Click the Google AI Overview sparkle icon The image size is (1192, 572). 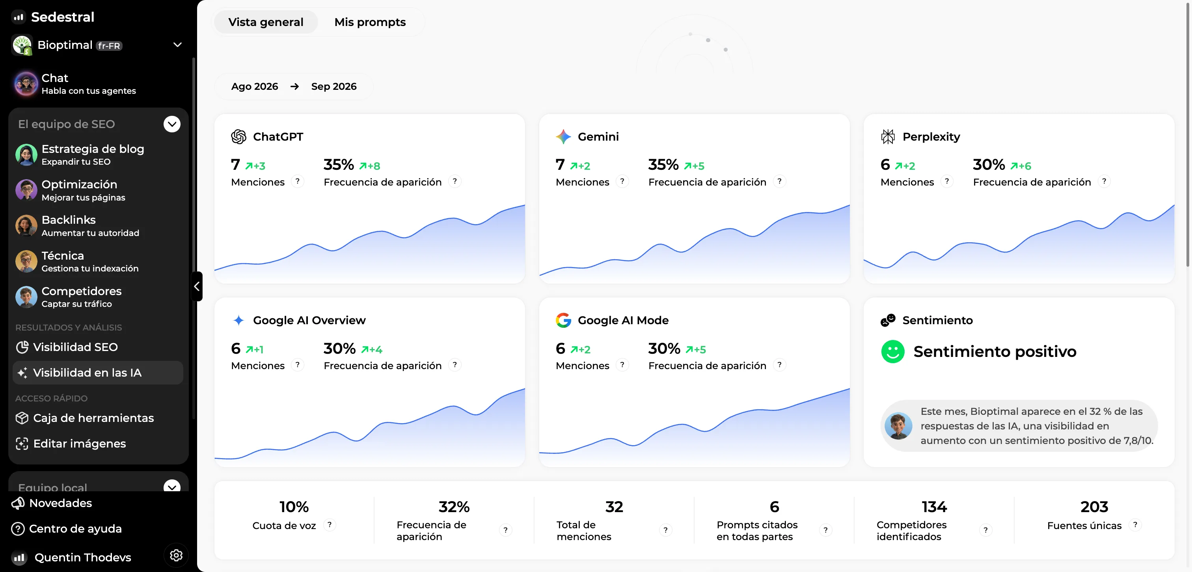click(x=239, y=320)
